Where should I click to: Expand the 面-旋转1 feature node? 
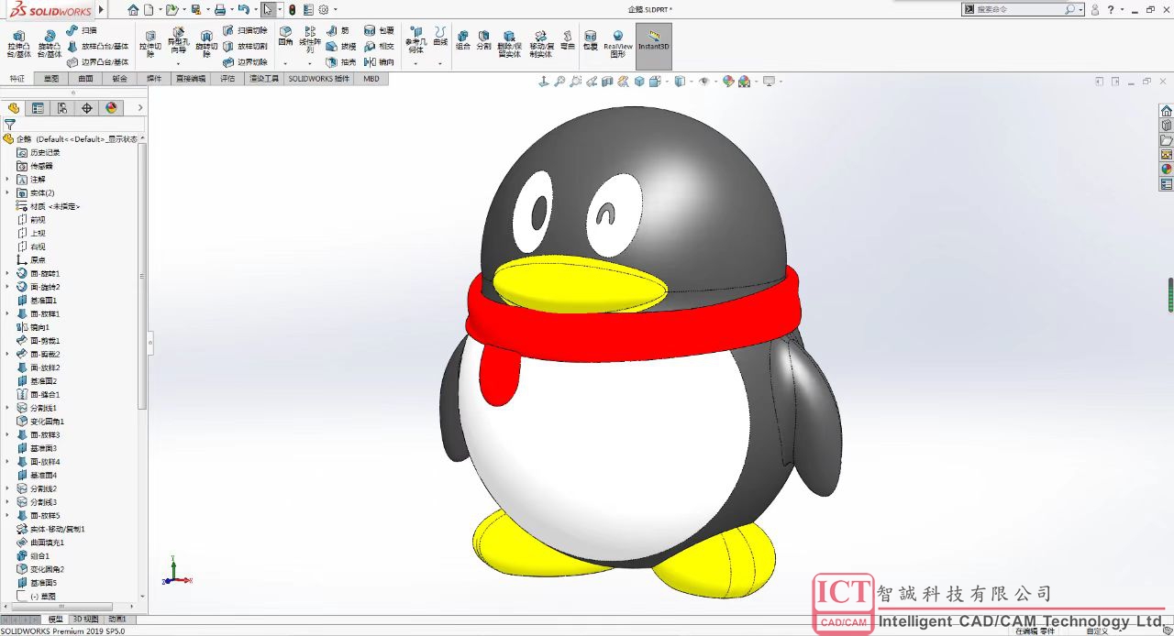tap(7, 273)
